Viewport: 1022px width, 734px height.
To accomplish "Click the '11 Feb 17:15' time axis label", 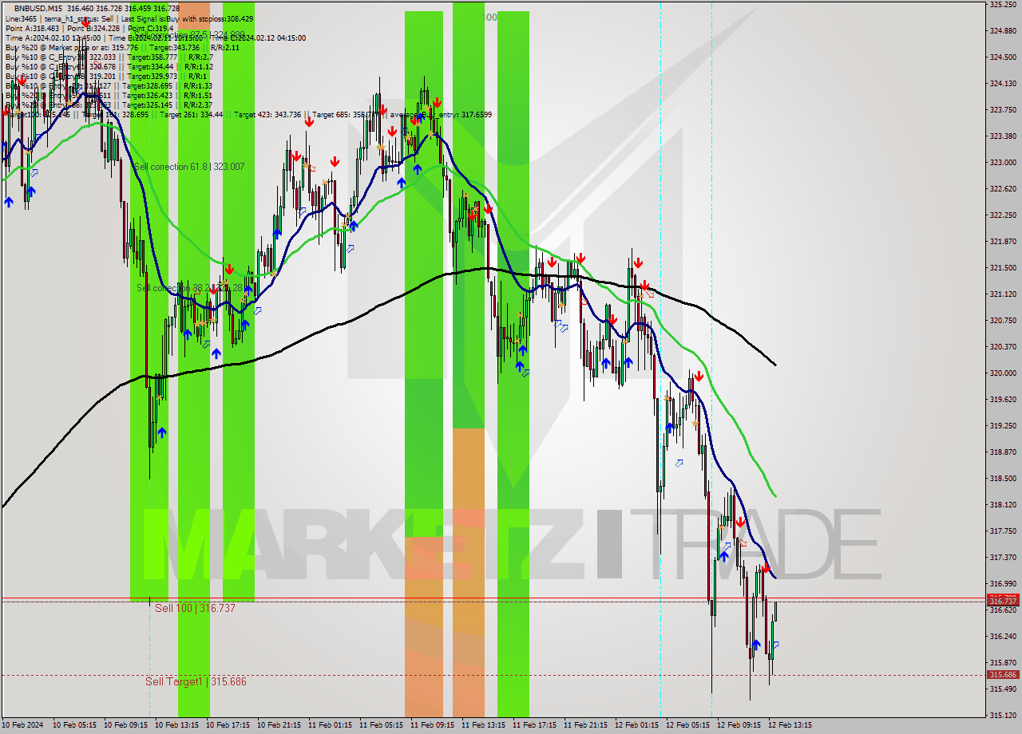I will 534,725.
